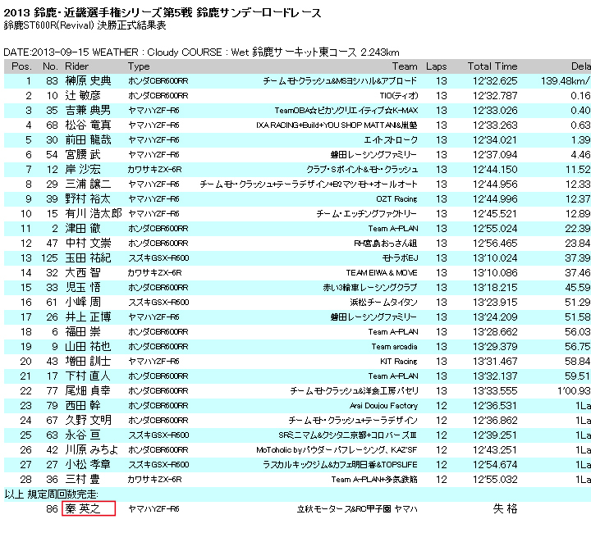Select rider name 井上 正博
591x533 pixels.
point(88,317)
